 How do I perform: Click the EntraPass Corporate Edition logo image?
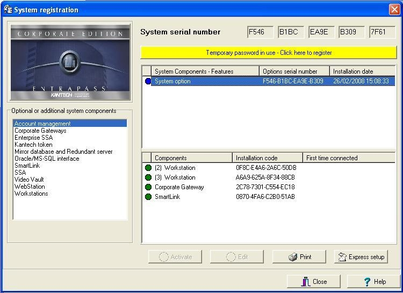click(x=70, y=62)
